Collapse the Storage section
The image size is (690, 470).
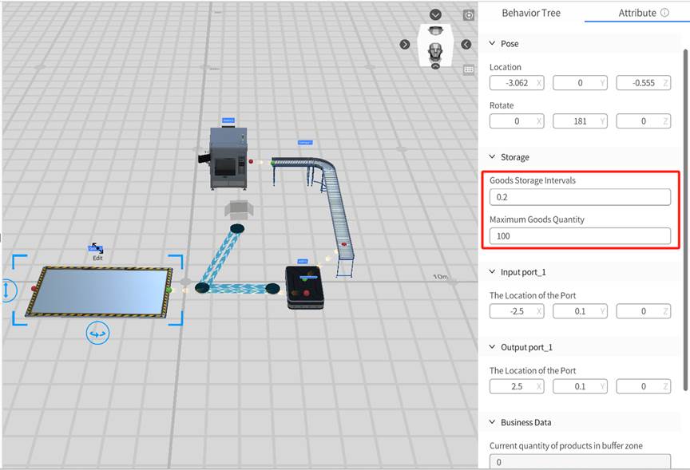(491, 158)
